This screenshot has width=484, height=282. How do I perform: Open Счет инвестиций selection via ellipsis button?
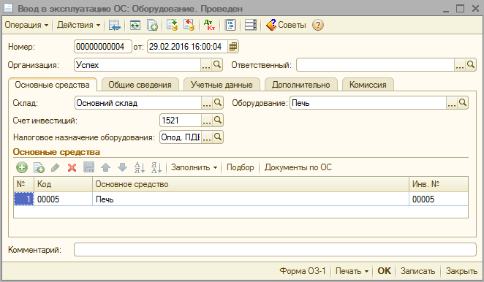(206, 121)
